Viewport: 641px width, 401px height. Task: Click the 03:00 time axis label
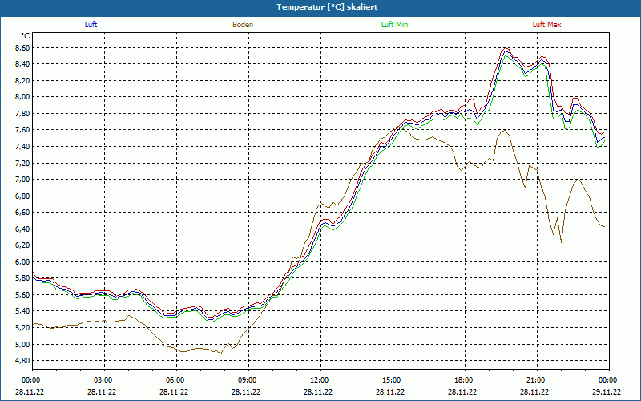coord(102,380)
